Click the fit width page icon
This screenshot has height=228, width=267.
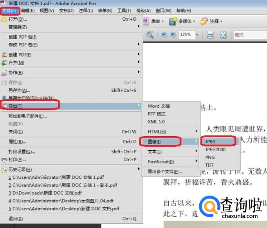pyautogui.click(x=210, y=35)
